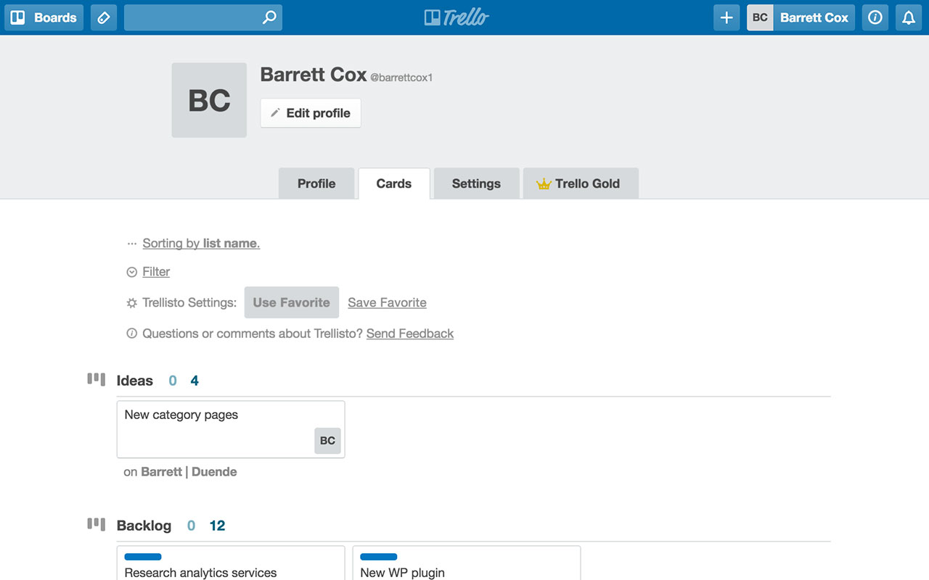Click the Backlog list heading
This screenshot has height=580, width=929.
coord(144,526)
